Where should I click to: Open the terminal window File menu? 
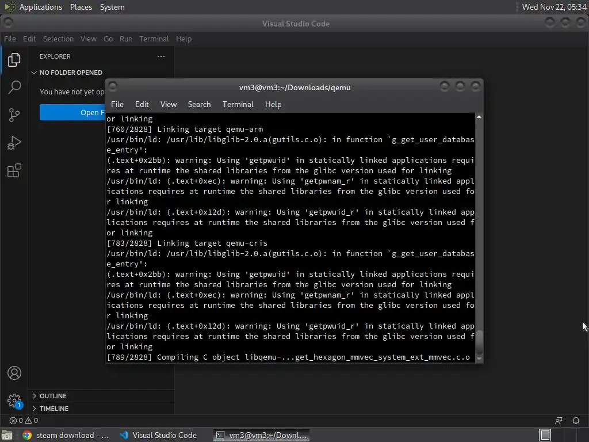(117, 105)
